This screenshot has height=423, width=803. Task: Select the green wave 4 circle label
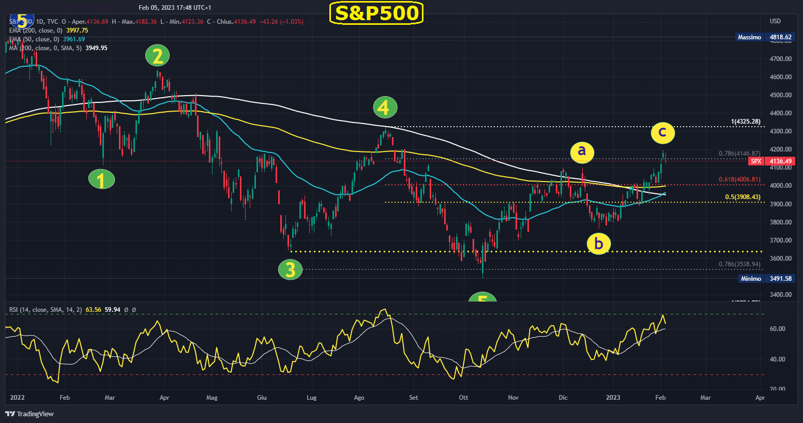[x=385, y=108]
